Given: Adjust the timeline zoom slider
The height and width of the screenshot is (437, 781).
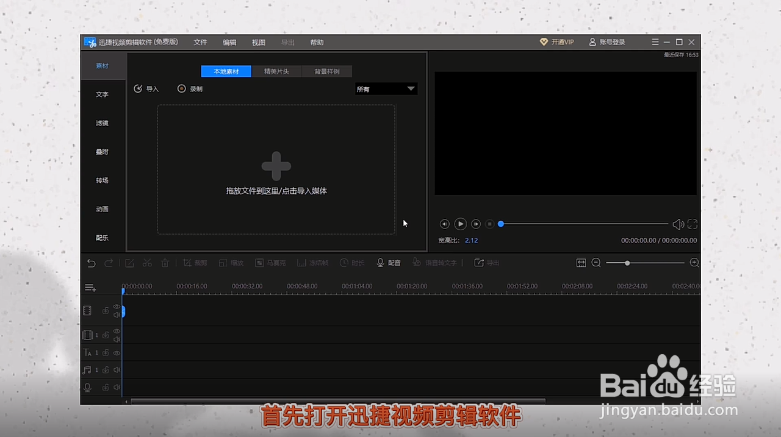Looking at the screenshot, I should tap(627, 263).
